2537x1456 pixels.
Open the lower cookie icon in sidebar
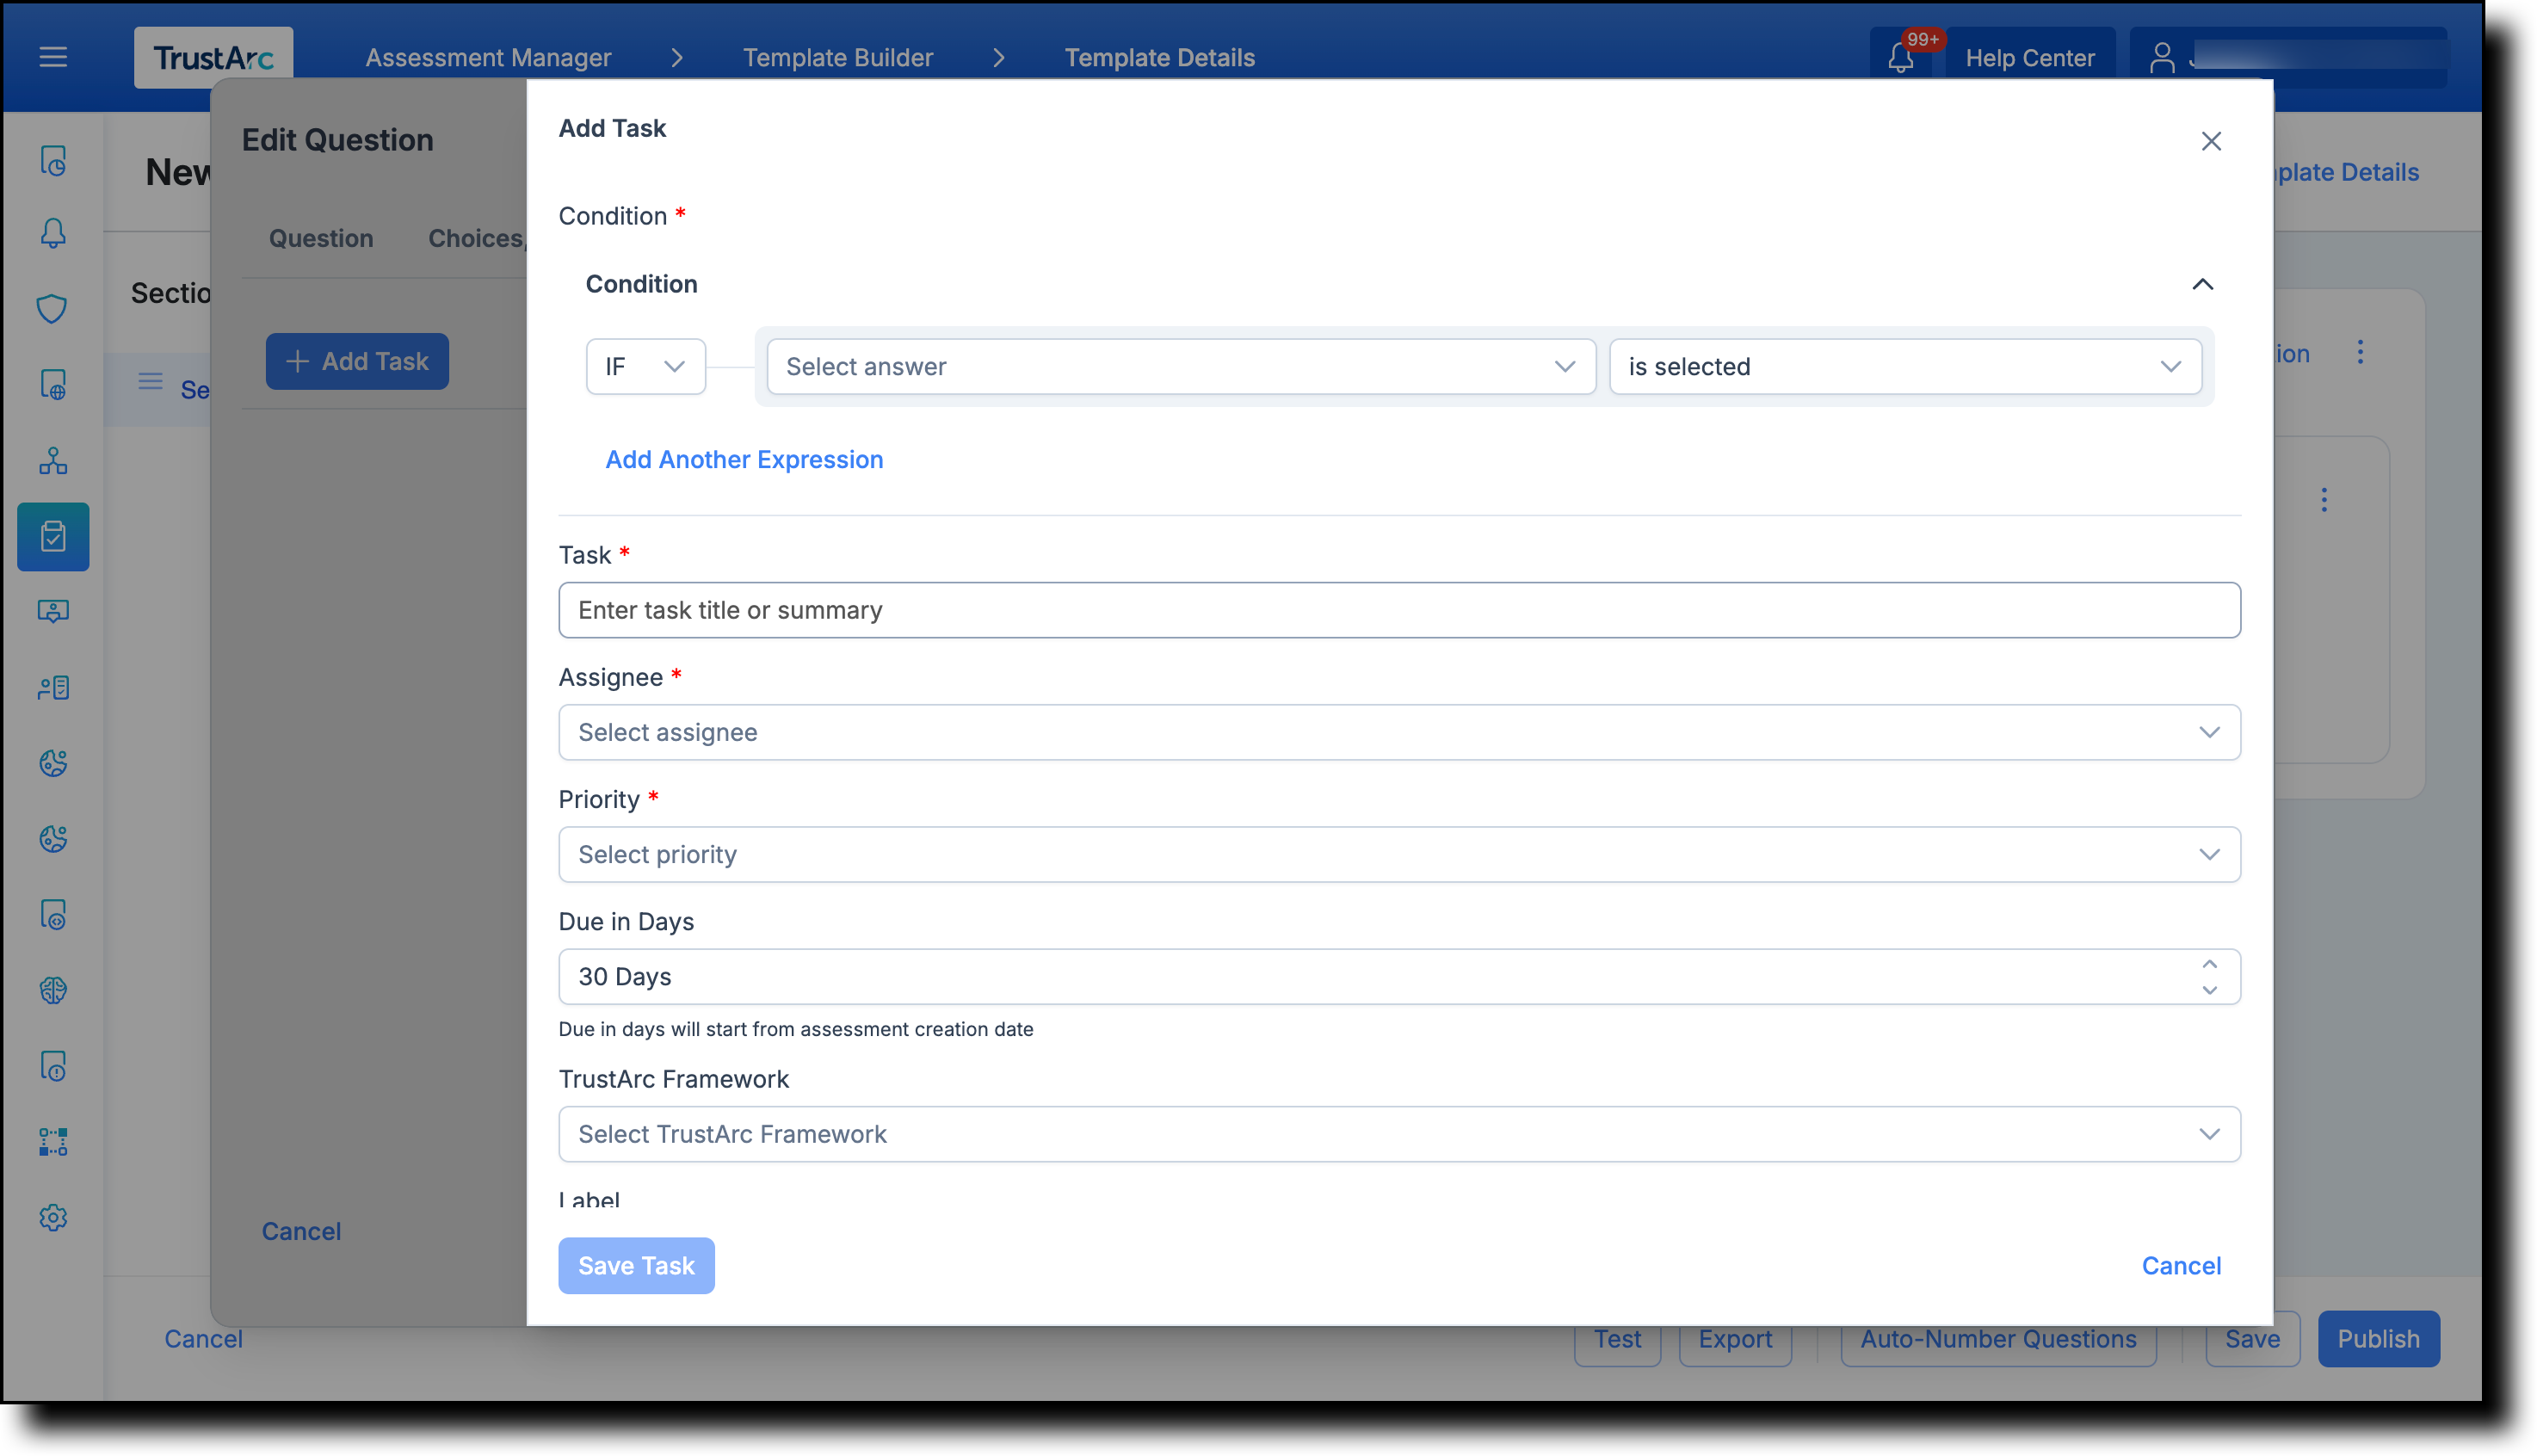click(x=53, y=839)
